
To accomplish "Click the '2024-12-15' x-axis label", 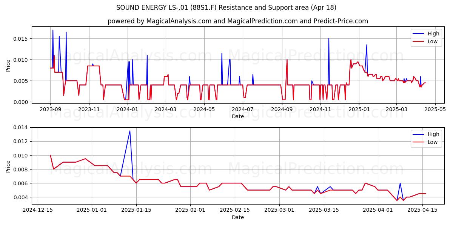I will [x=37, y=210].
